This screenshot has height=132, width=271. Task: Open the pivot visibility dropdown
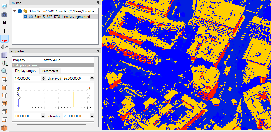(x=4, y=63)
